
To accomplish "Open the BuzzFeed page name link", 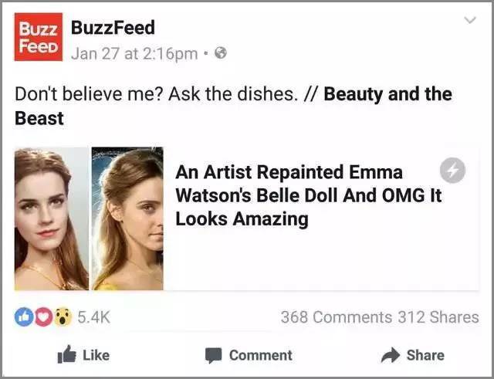I will coord(113,28).
